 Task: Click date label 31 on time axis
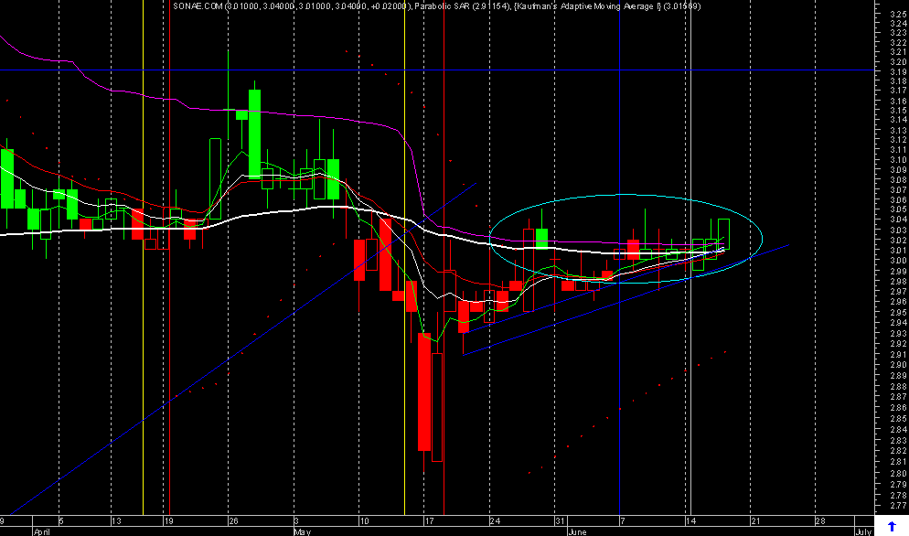tap(560, 521)
